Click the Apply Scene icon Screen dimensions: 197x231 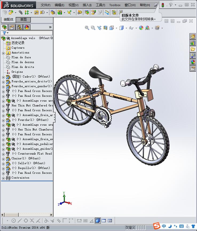click(147, 28)
